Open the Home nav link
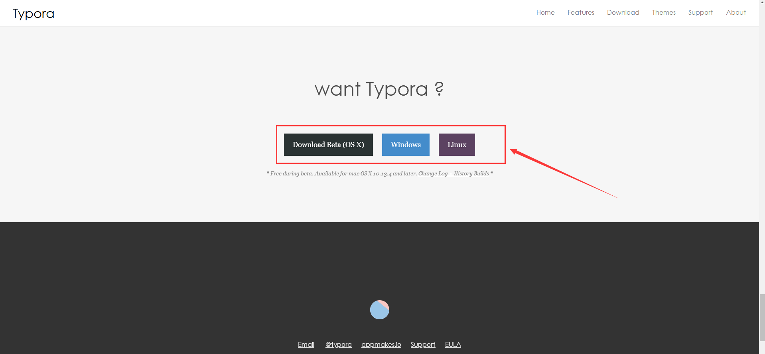 pos(545,12)
